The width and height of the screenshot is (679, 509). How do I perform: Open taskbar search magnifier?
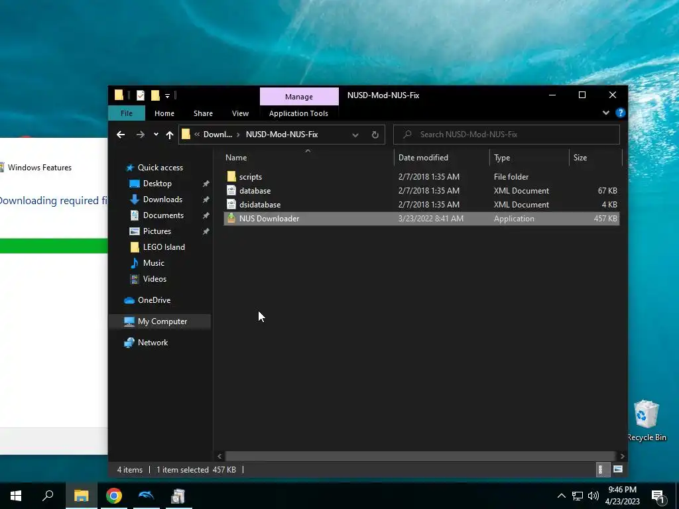click(x=48, y=496)
